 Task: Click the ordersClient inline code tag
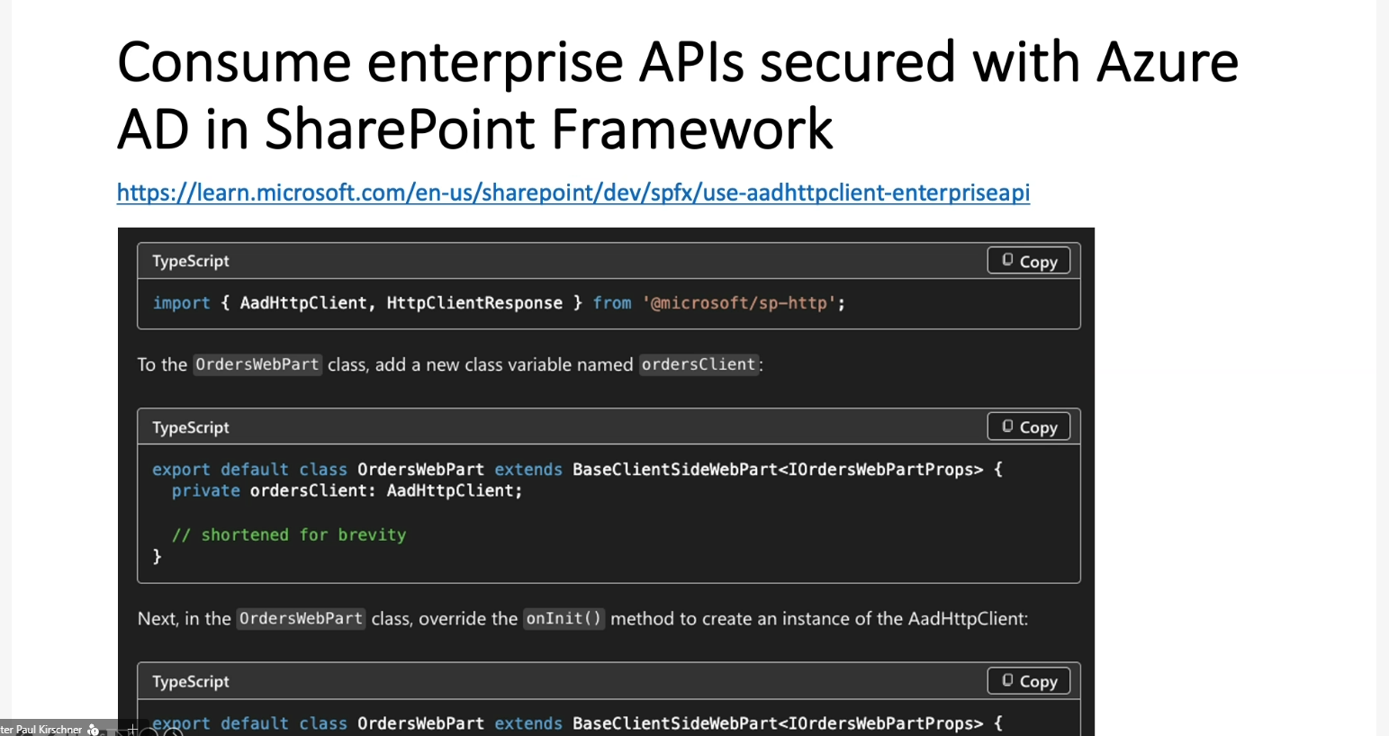tap(699, 364)
